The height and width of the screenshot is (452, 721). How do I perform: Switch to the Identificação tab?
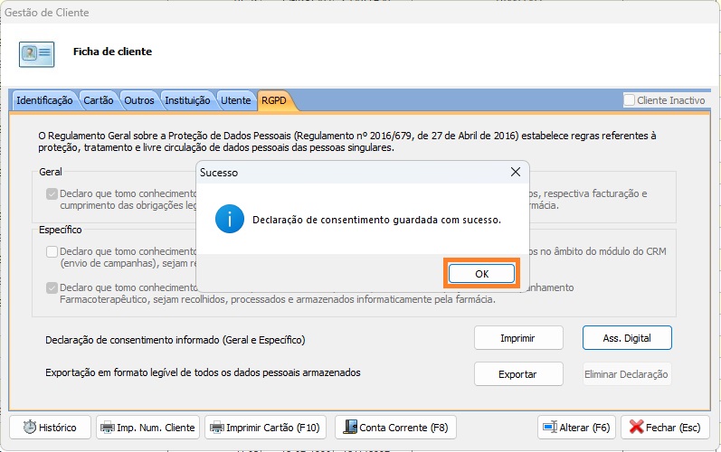tap(44, 100)
